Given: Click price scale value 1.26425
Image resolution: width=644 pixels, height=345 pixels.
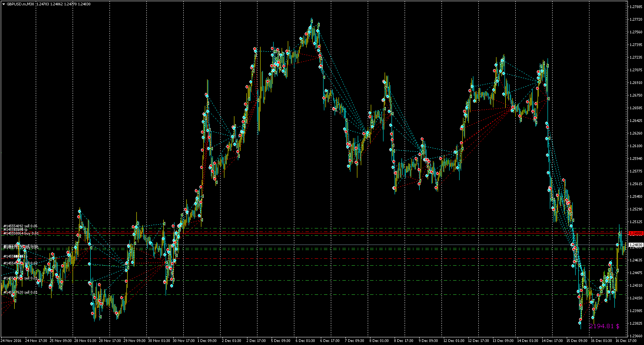Looking at the screenshot, I should point(637,121).
